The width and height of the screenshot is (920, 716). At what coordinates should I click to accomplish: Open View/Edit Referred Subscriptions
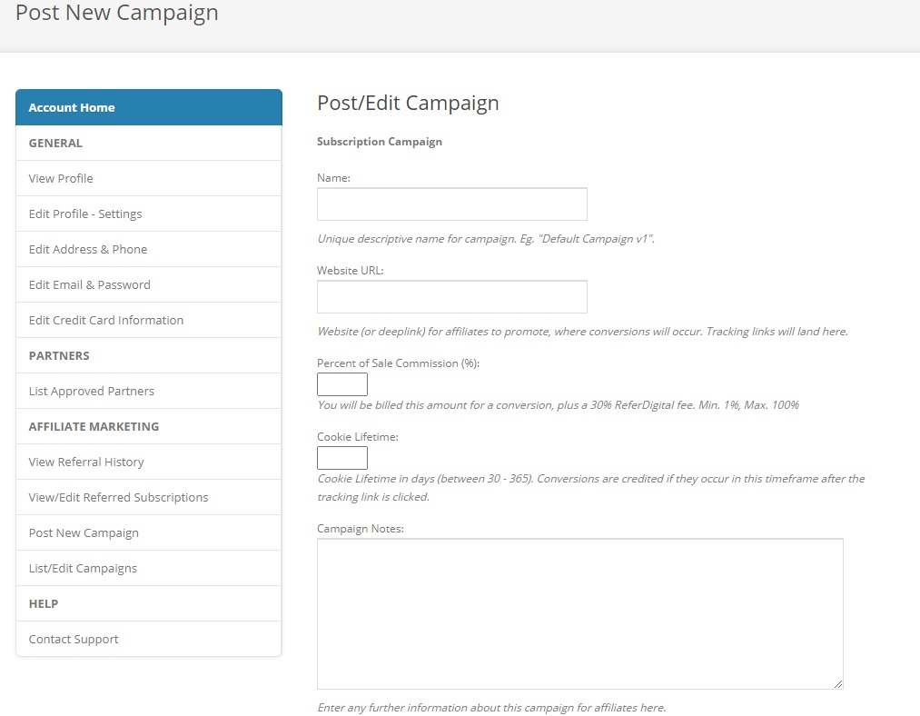(148, 497)
